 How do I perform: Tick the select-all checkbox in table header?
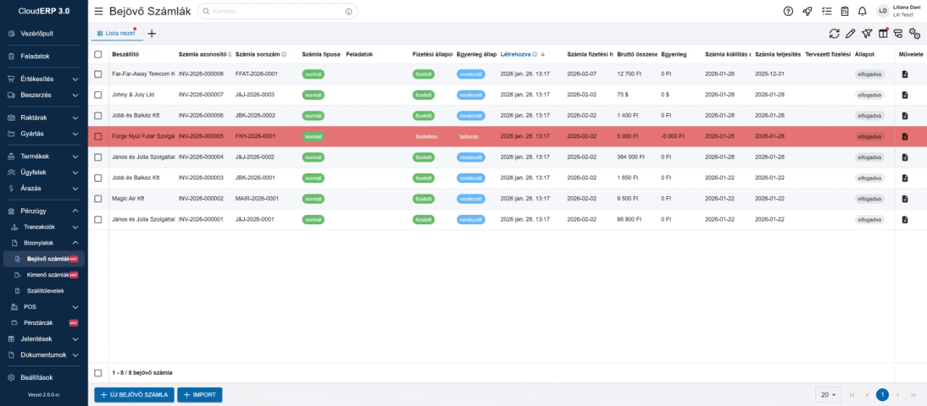(98, 54)
